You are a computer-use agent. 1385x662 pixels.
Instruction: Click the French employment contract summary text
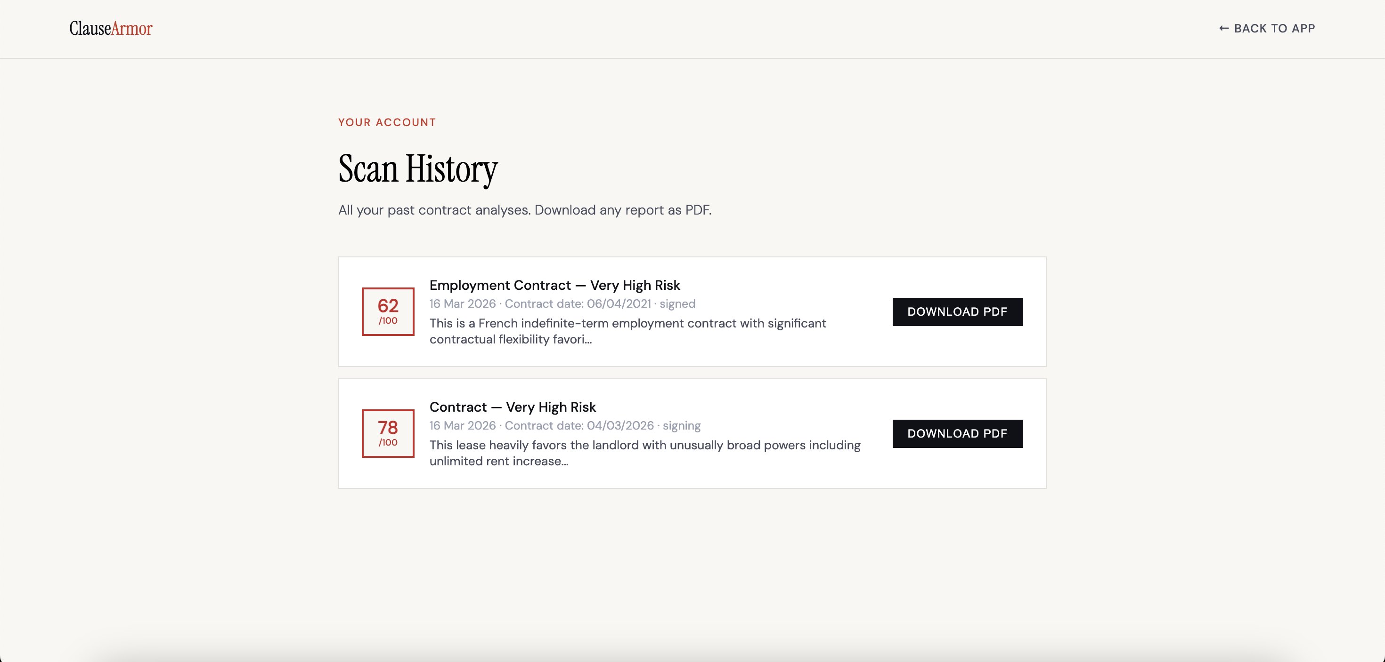[x=627, y=331]
